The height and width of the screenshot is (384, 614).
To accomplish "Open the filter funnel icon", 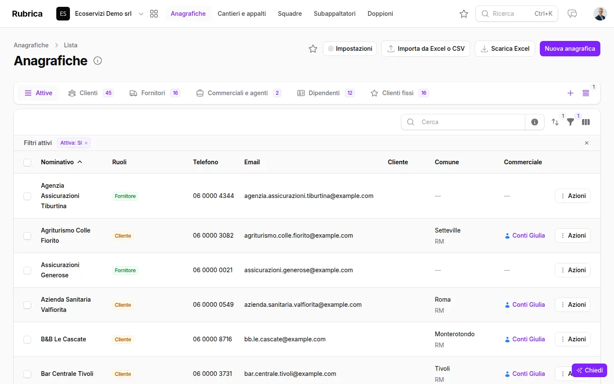I will pos(571,122).
